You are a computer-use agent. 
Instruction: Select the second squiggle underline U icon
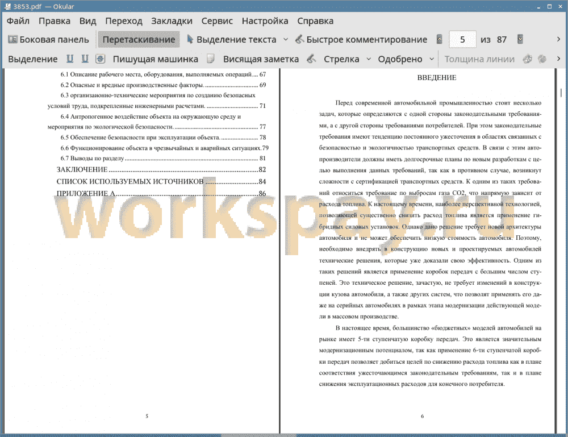[x=85, y=59]
